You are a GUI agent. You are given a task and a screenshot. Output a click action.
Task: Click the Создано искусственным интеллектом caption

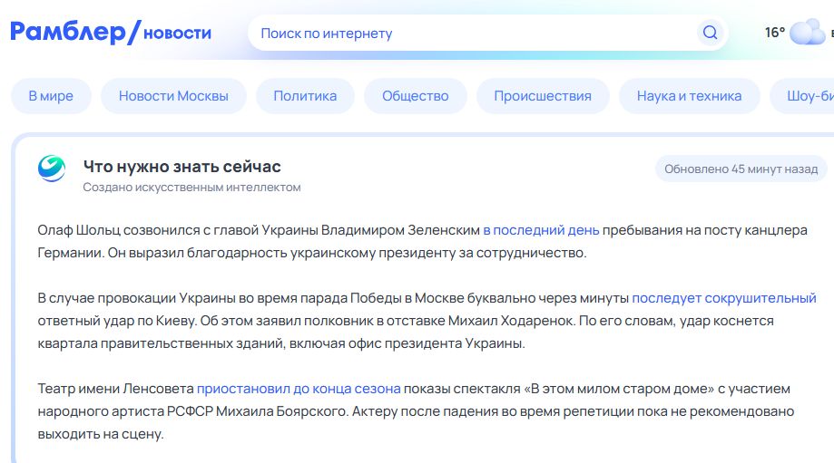pyautogui.click(x=192, y=188)
